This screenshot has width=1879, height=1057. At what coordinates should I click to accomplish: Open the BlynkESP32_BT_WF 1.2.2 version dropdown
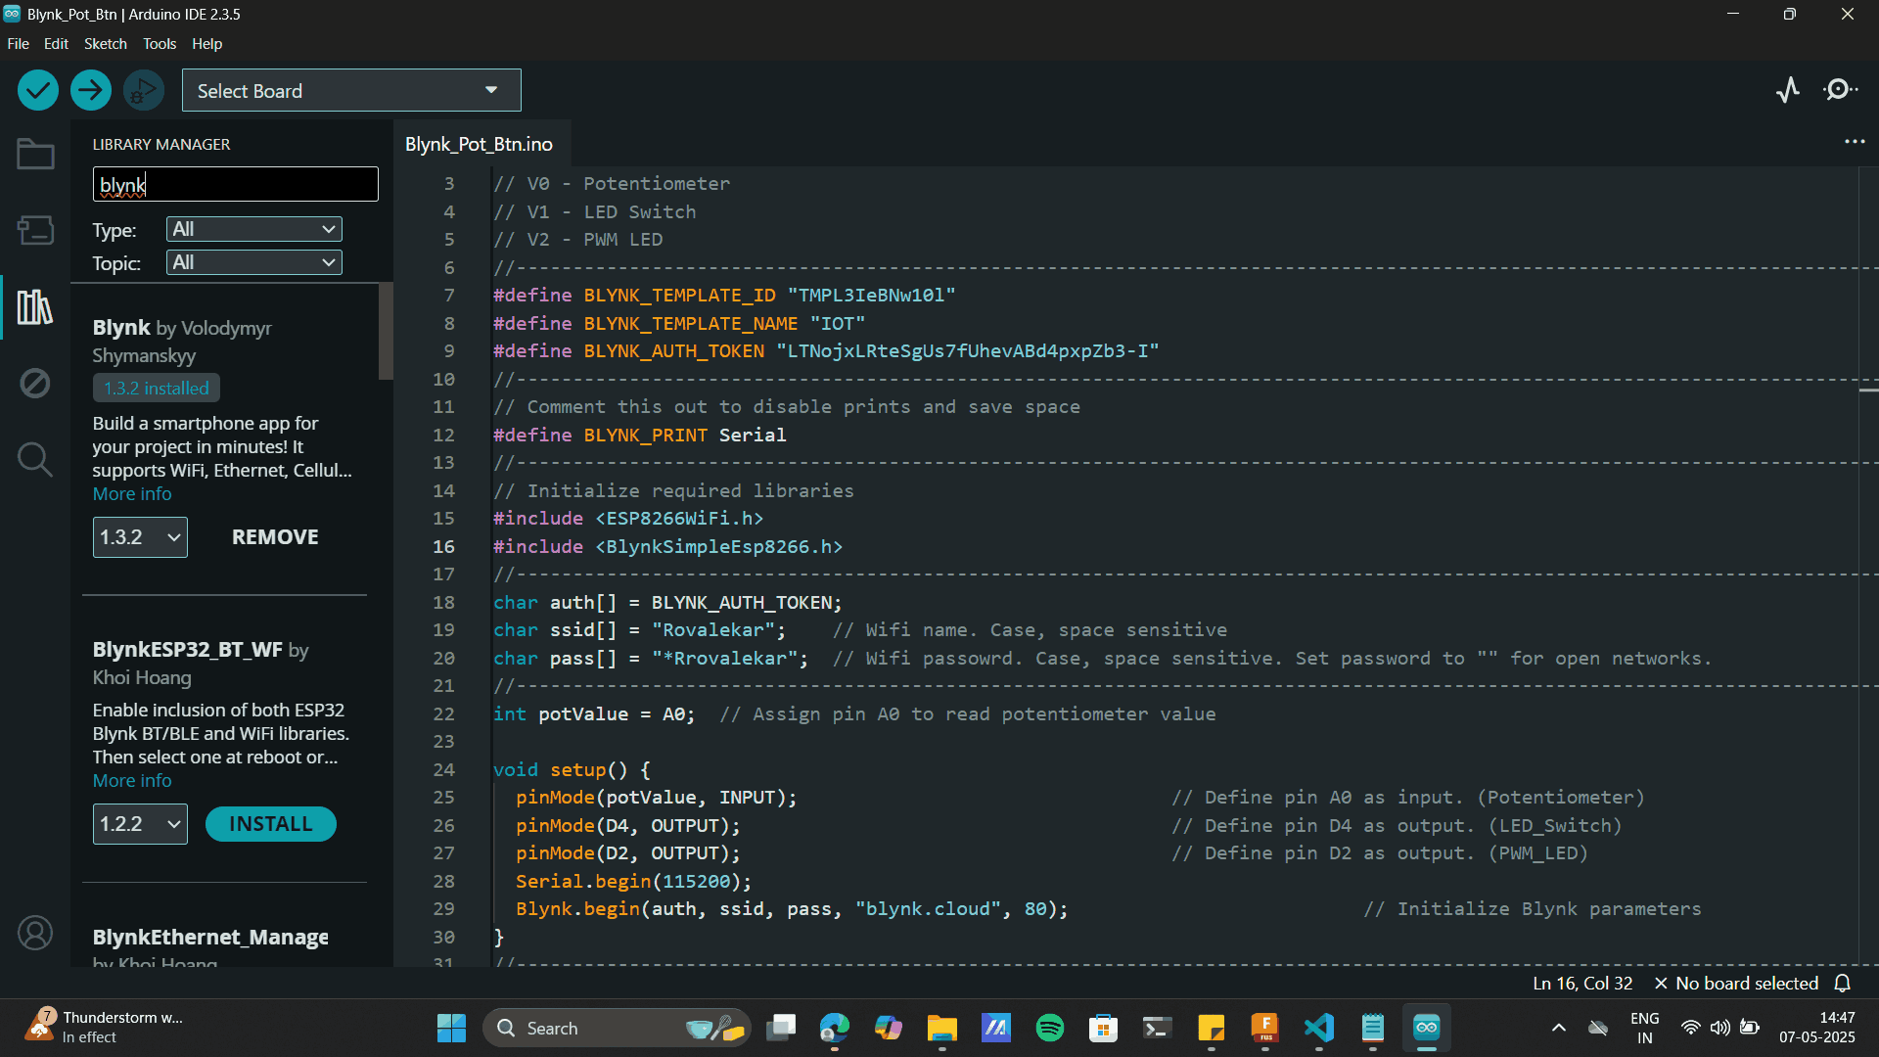tap(140, 824)
